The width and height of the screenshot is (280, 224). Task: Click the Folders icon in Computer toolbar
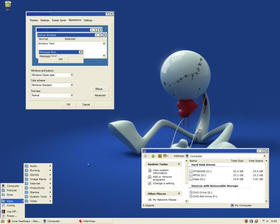(x=160, y=156)
